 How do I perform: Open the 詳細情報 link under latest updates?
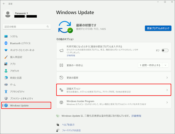71,55
